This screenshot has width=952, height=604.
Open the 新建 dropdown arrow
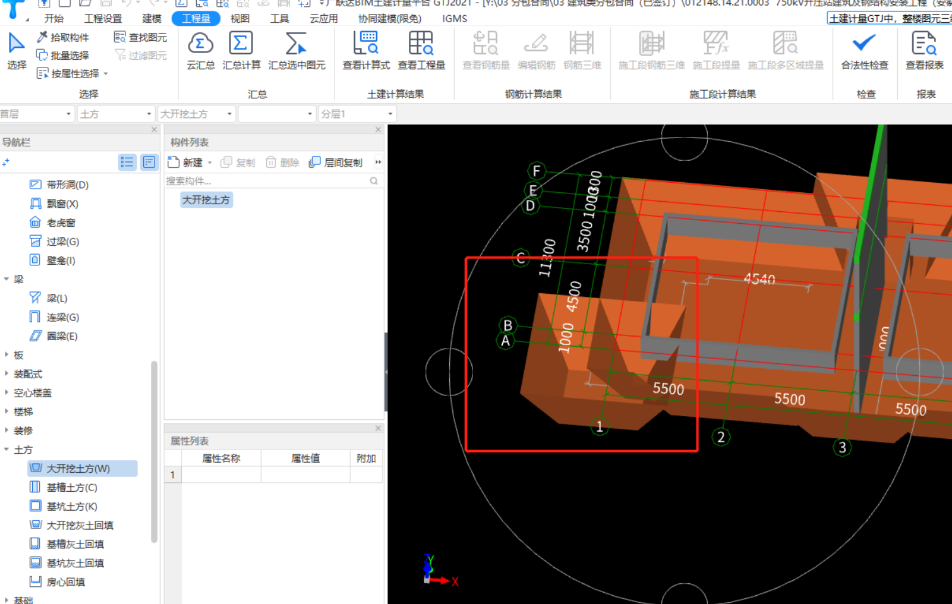[210, 163]
